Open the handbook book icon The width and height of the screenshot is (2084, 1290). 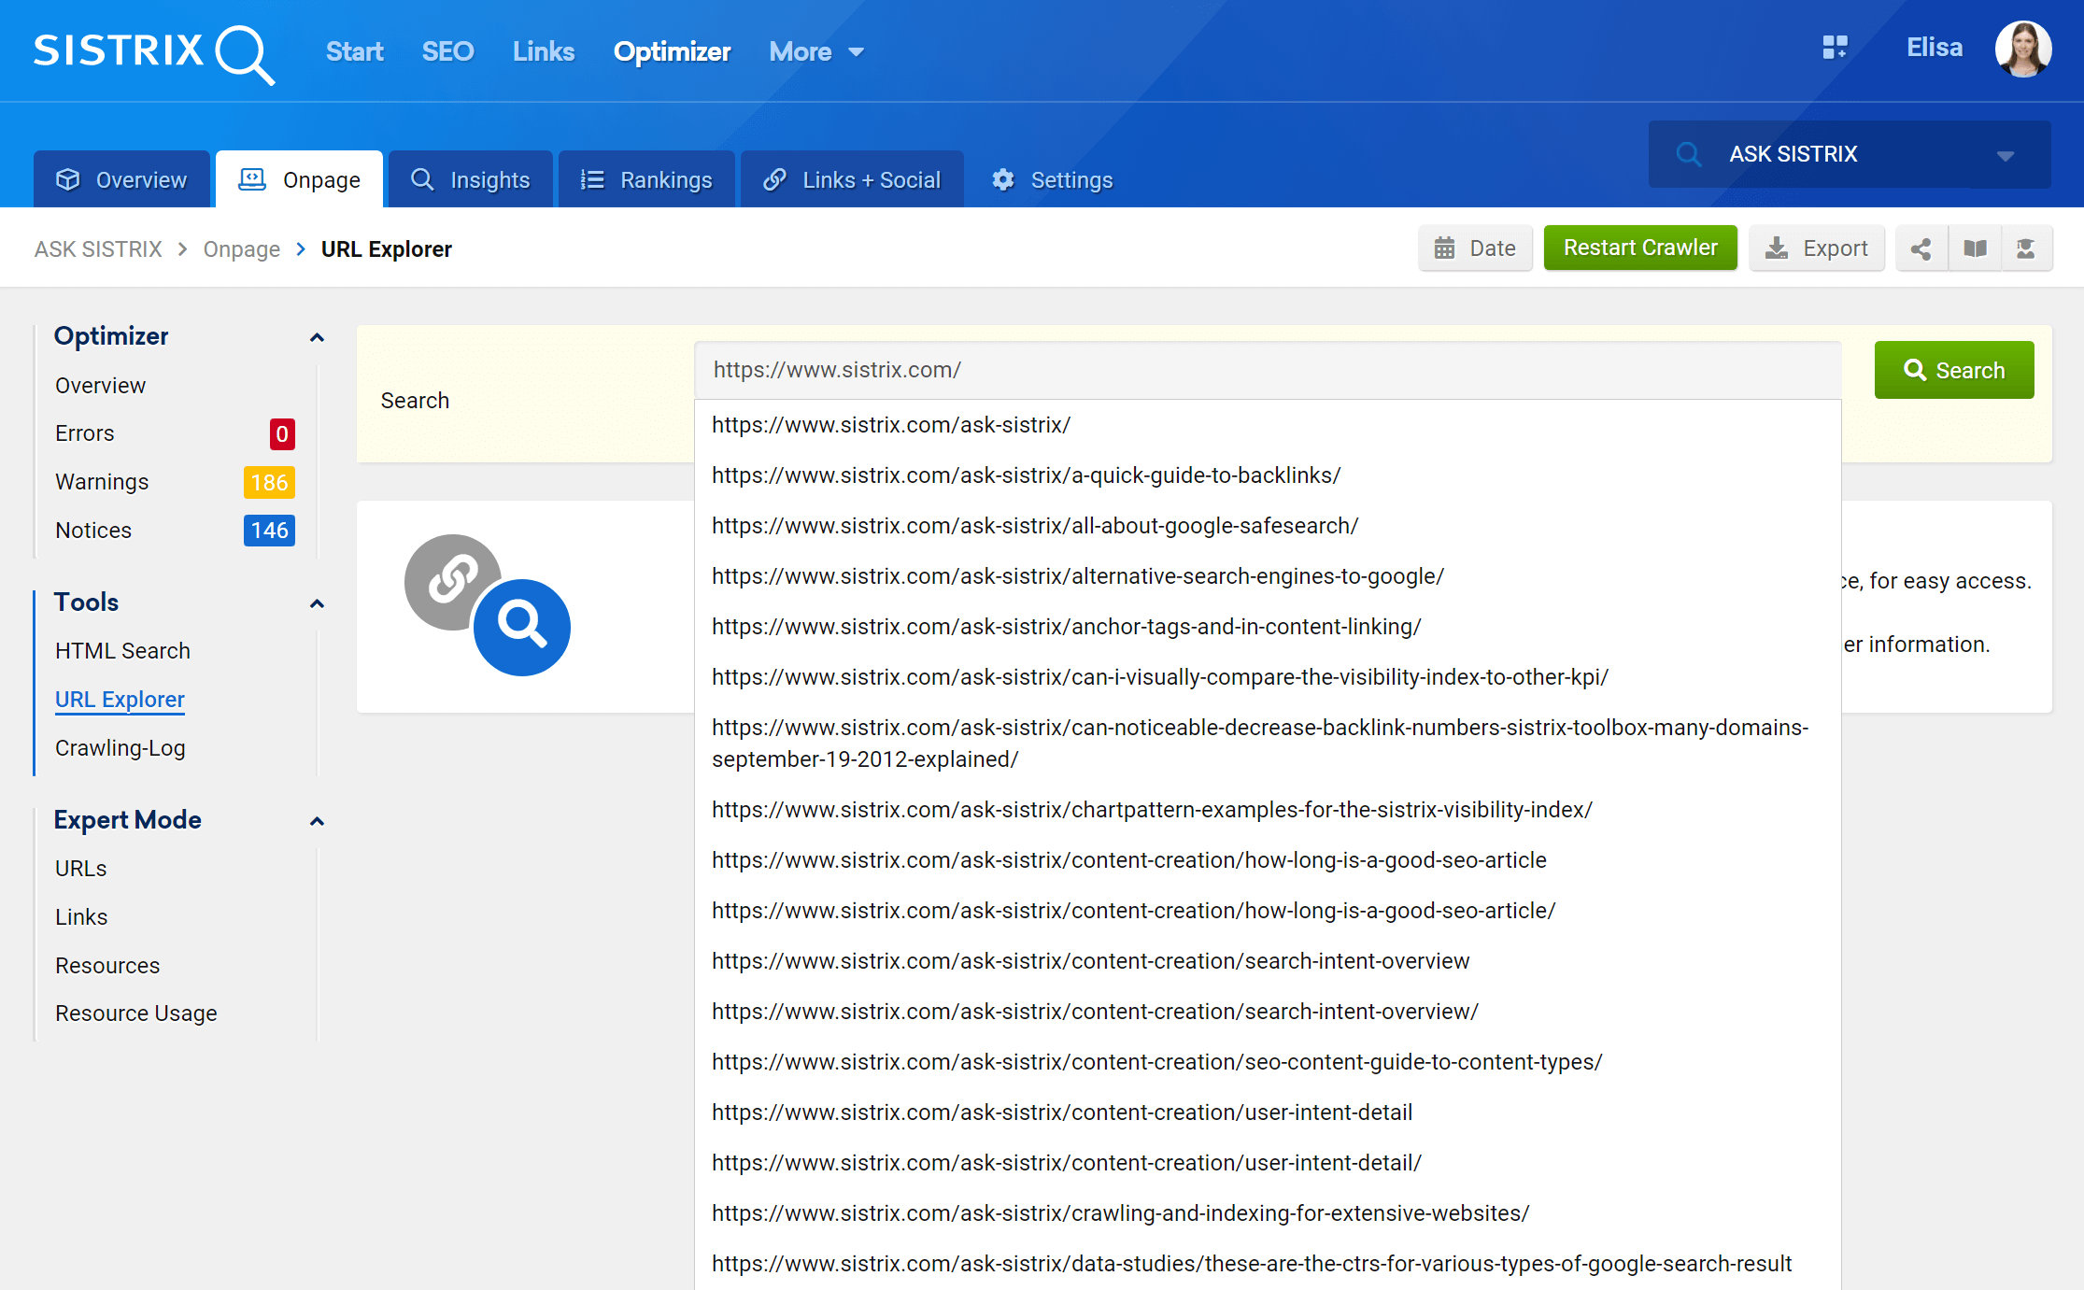click(x=1975, y=248)
